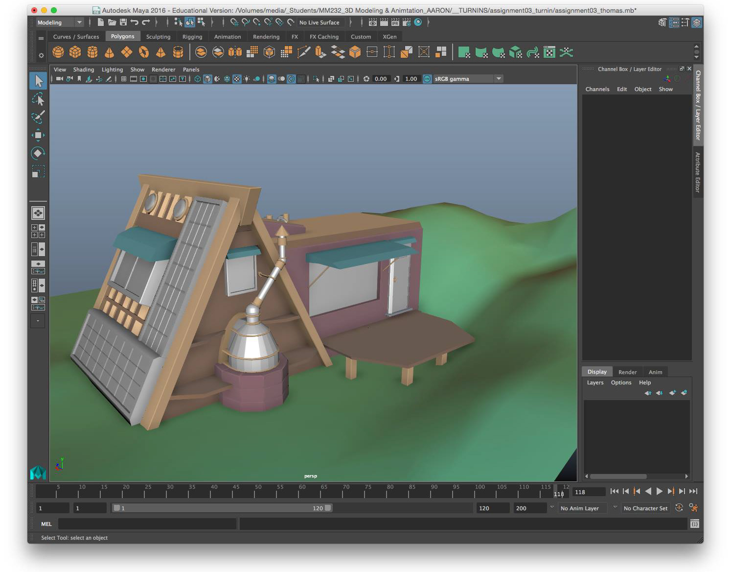This screenshot has width=731, height=572.
Task: Open the script editor icon
Action: tap(695, 524)
